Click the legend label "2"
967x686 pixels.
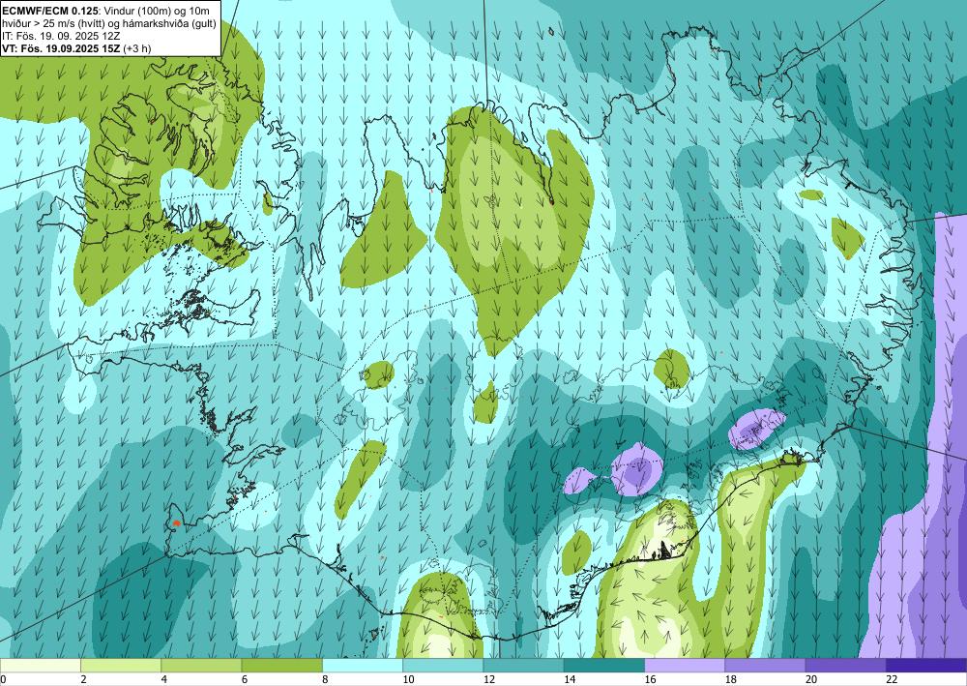[83, 680]
